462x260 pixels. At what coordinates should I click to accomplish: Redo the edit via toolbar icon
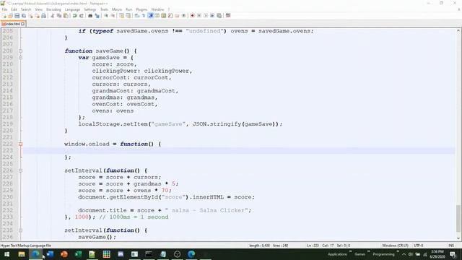(x=82, y=16)
